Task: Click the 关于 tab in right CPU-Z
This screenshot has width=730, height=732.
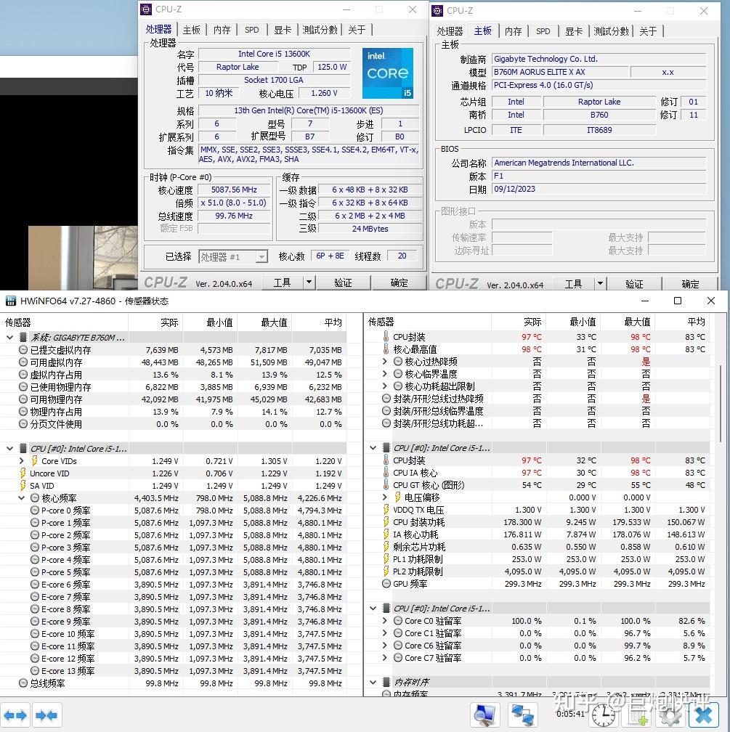Action: (x=648, y=31)
